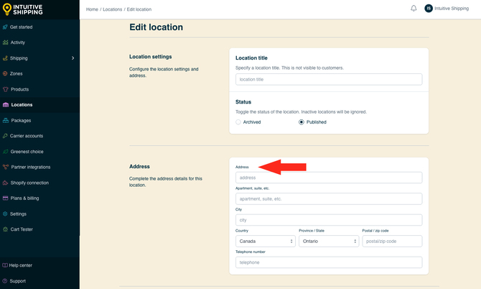
Task: Click the Plans & billing card icon
Action: pos(6,198)
